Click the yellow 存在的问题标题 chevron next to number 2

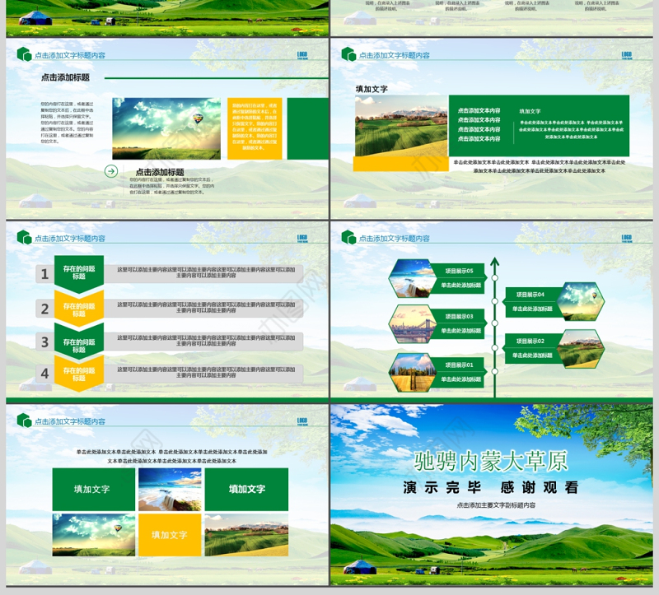79,309
